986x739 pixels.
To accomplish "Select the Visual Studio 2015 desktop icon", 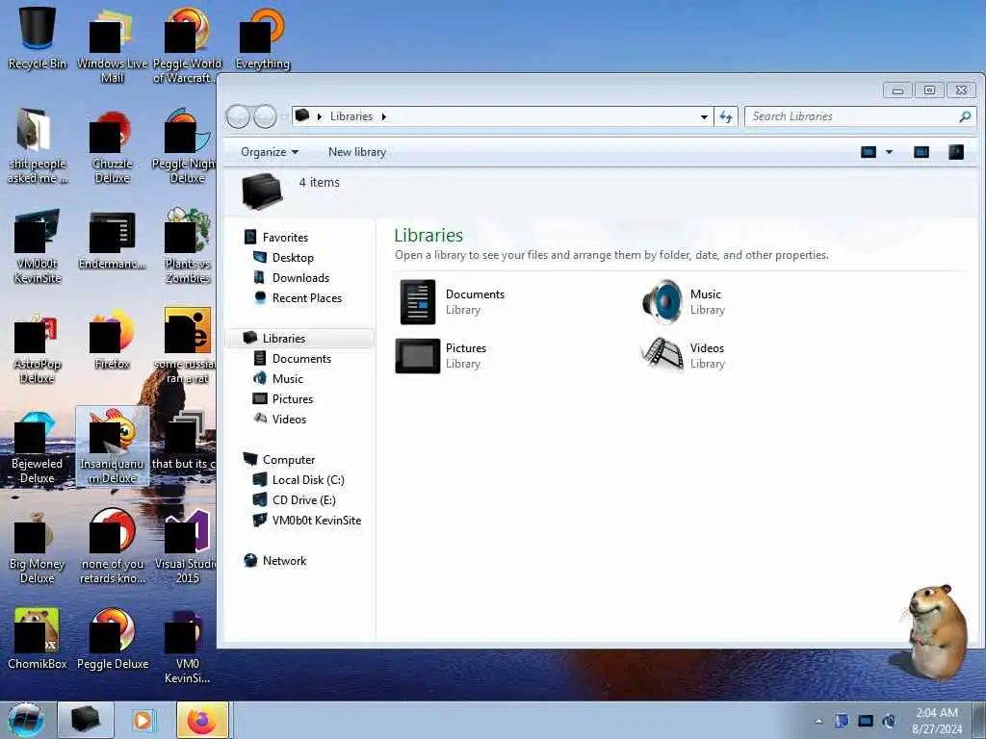I will click(188, 547).
